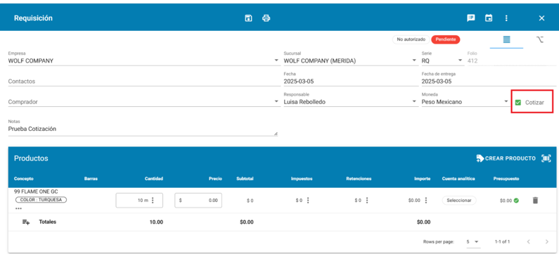
Task: Click the Fecha date field
Action: (x=351, y=79)
